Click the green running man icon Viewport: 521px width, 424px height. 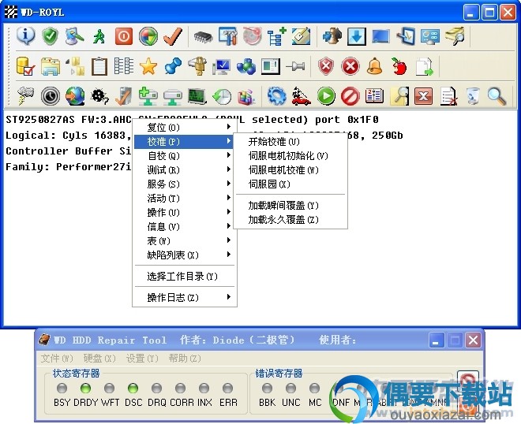[99, 36]
